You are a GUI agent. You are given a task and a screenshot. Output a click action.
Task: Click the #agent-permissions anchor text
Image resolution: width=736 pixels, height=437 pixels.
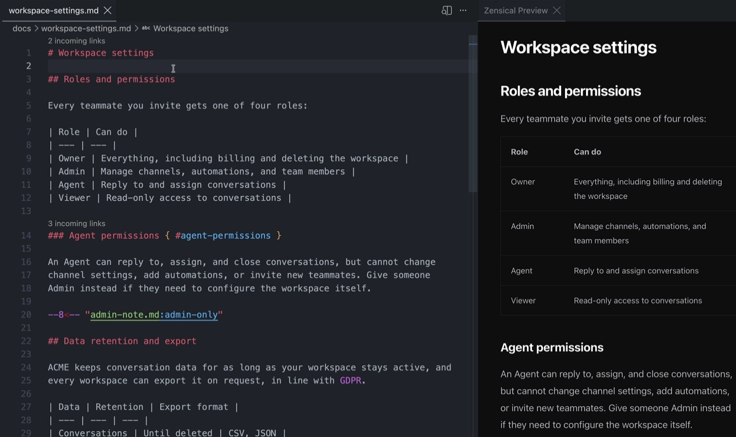pyautogui.click(x=223, y=235)
